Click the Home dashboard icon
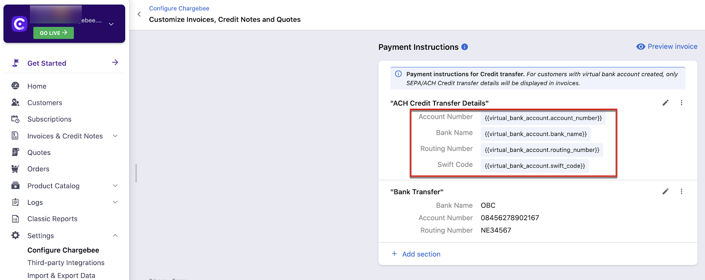The image size is (705, 280). (15, 86)
